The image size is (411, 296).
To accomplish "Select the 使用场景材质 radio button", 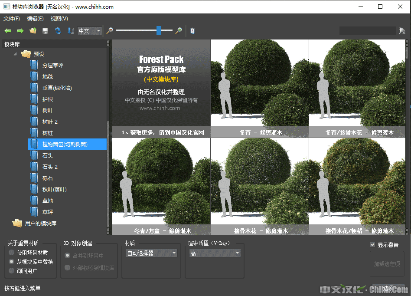I will 12,253.
